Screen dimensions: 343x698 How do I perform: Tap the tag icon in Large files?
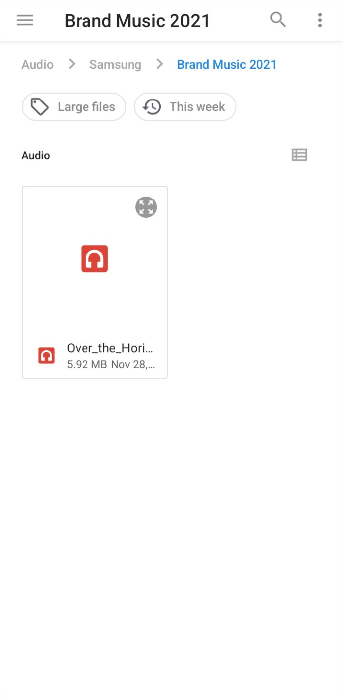tap(40, 107)
